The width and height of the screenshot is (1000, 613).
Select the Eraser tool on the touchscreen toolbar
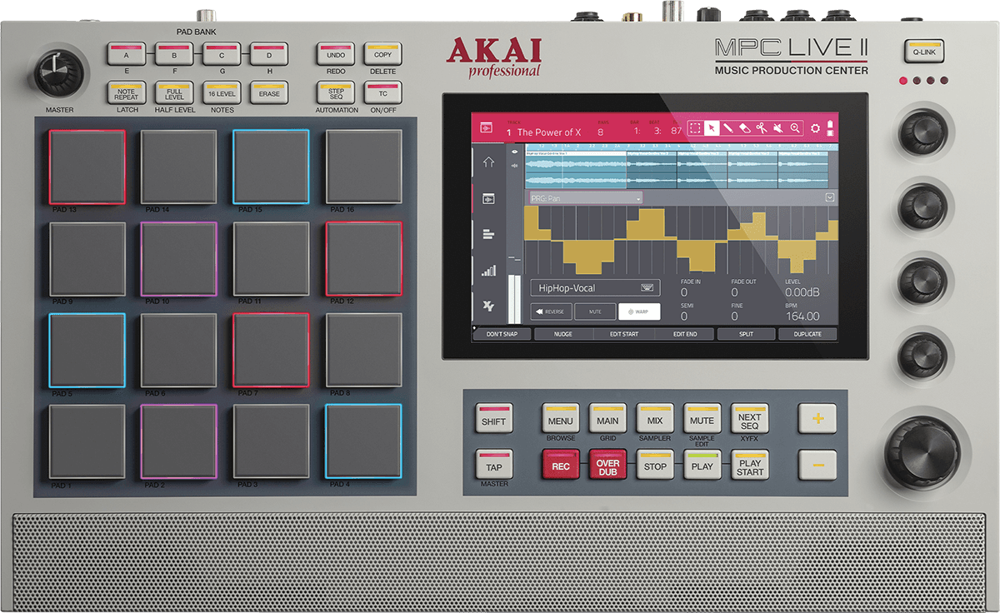point(744,127)
